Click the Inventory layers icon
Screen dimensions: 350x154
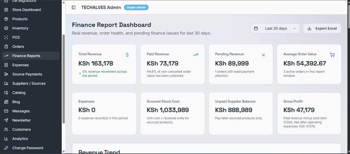pos(6,28)
